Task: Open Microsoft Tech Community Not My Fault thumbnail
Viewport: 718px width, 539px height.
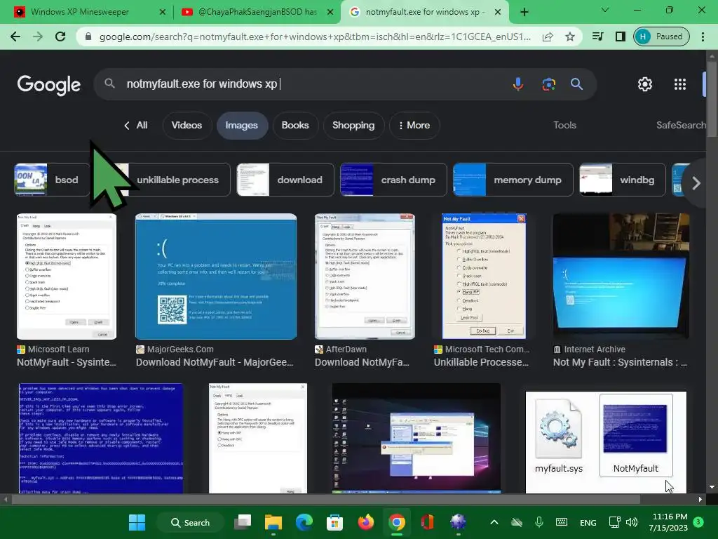Action: [484, 277]
